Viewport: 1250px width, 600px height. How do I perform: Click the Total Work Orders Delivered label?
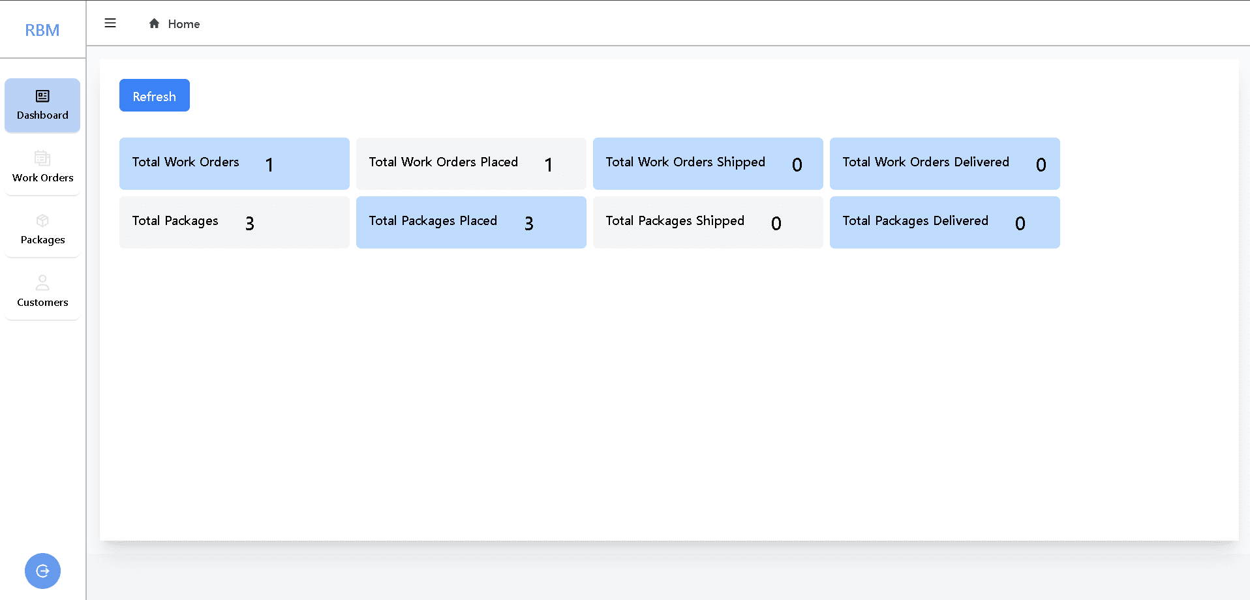[x=926, y=162]
